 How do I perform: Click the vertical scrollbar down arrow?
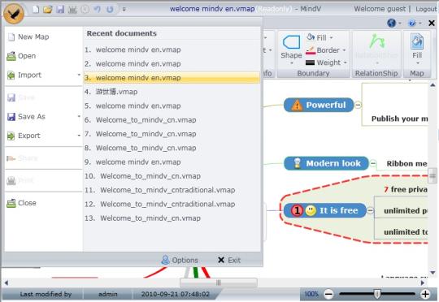coord(432,272)
